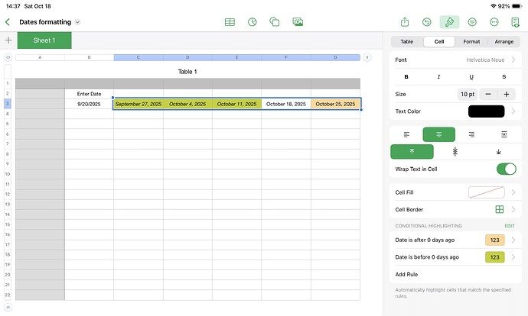This screenshot has width=528, height=316.
Task: Toggle Wrap Text in Cell switch
Action: click(x=506, y=169)
